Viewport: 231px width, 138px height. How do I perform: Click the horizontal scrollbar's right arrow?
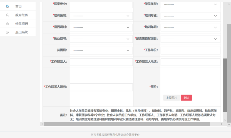pyautogui.click(x=221, y=124)
